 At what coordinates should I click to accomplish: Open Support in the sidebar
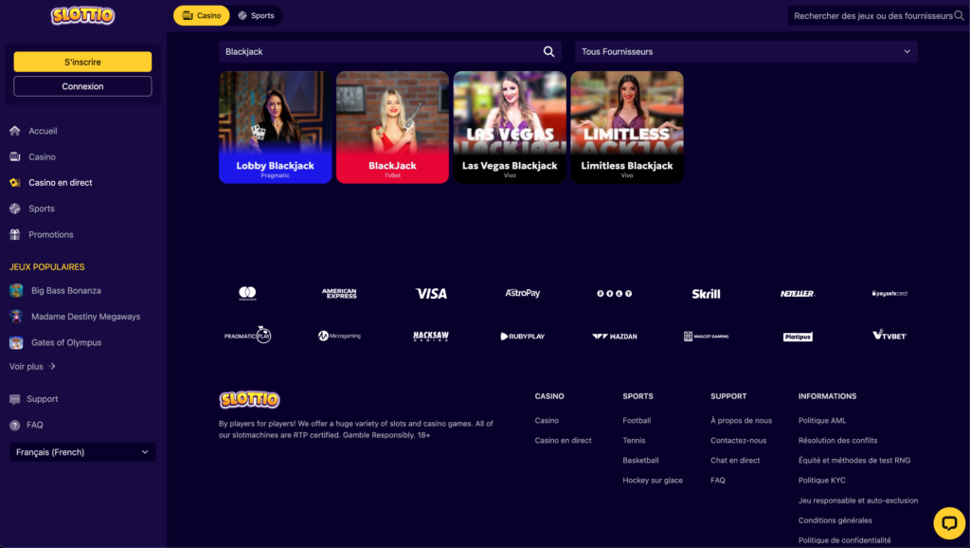tap(42, 399)
